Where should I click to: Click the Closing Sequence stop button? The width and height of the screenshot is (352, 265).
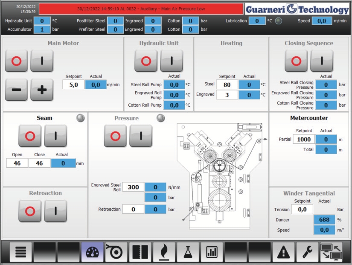click(x=296, y=61)
